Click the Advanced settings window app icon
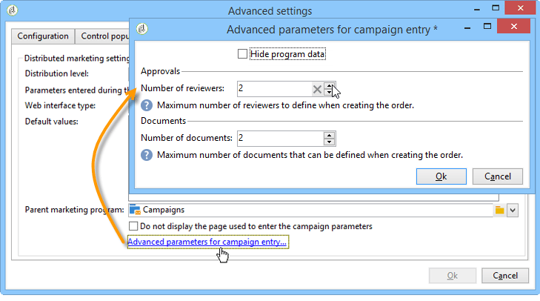Image resolution: width=540 pixels, height=301 pixels. 13,10
